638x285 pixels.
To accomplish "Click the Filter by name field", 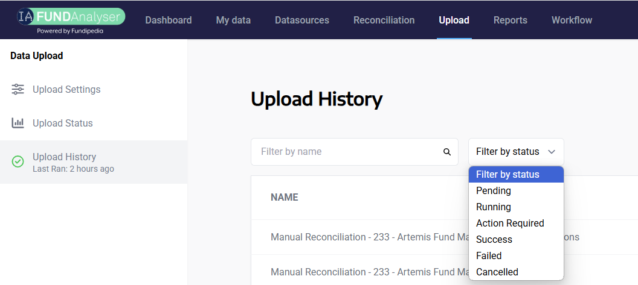I will [347, 152].
